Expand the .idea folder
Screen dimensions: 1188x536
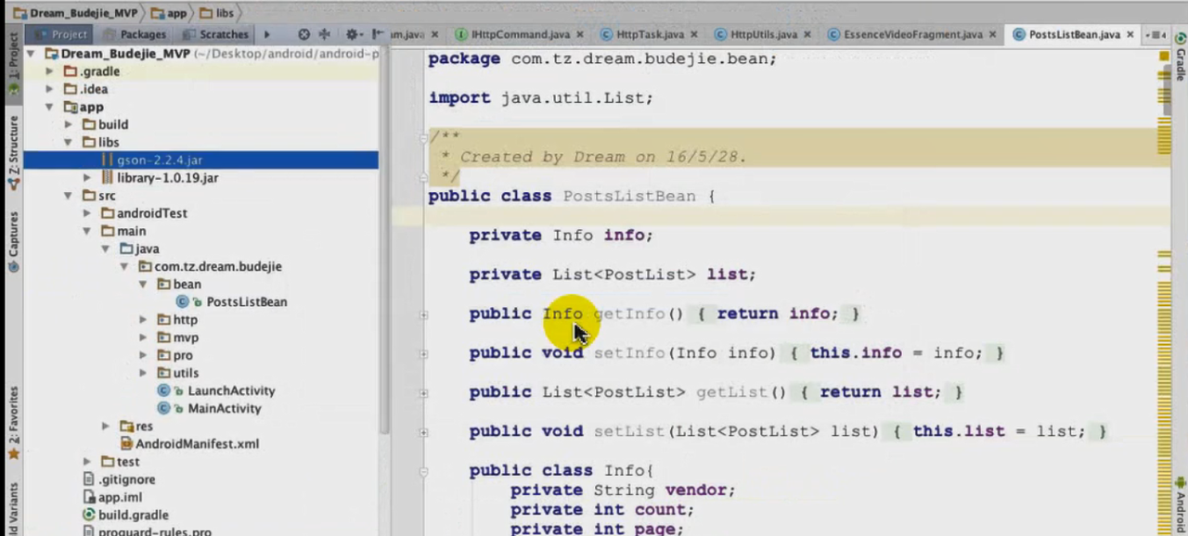pos(50,89)
